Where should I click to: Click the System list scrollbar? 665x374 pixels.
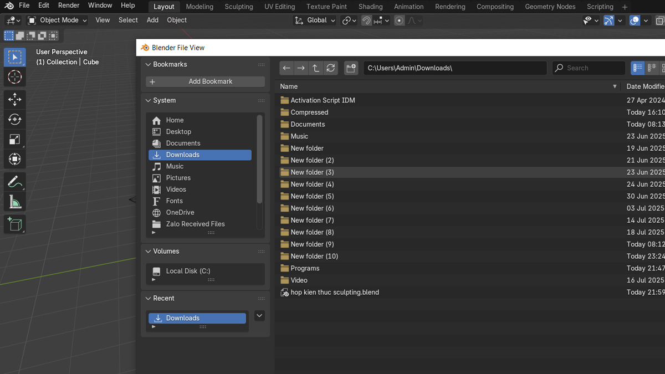point(259,159)
